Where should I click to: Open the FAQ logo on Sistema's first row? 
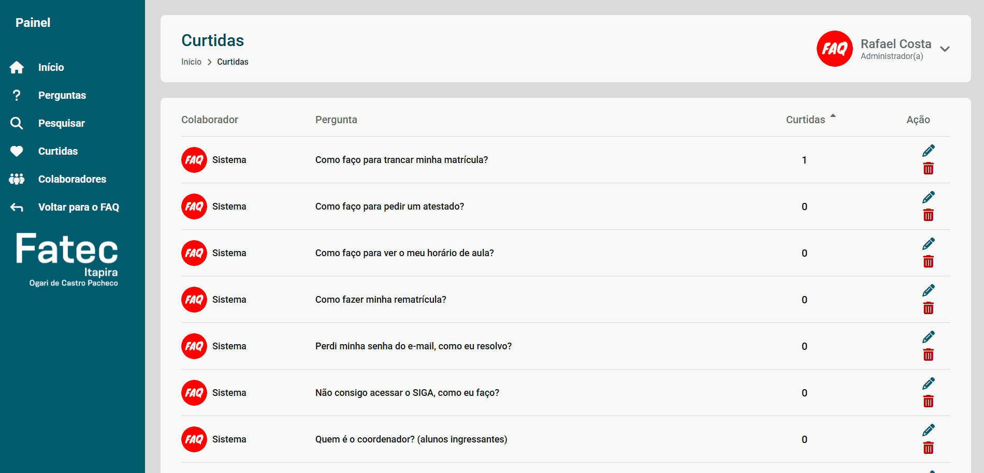194,160
